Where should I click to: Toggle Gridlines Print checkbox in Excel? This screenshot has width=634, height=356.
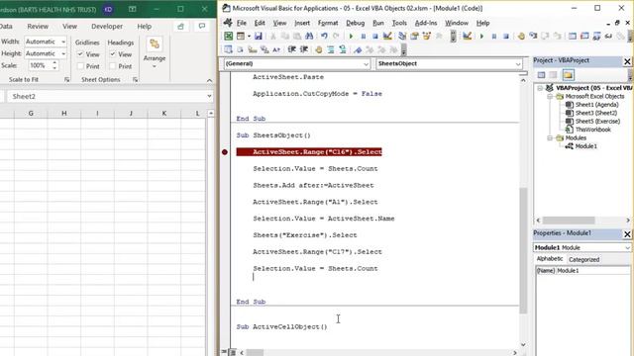click(x=80, y=66)
